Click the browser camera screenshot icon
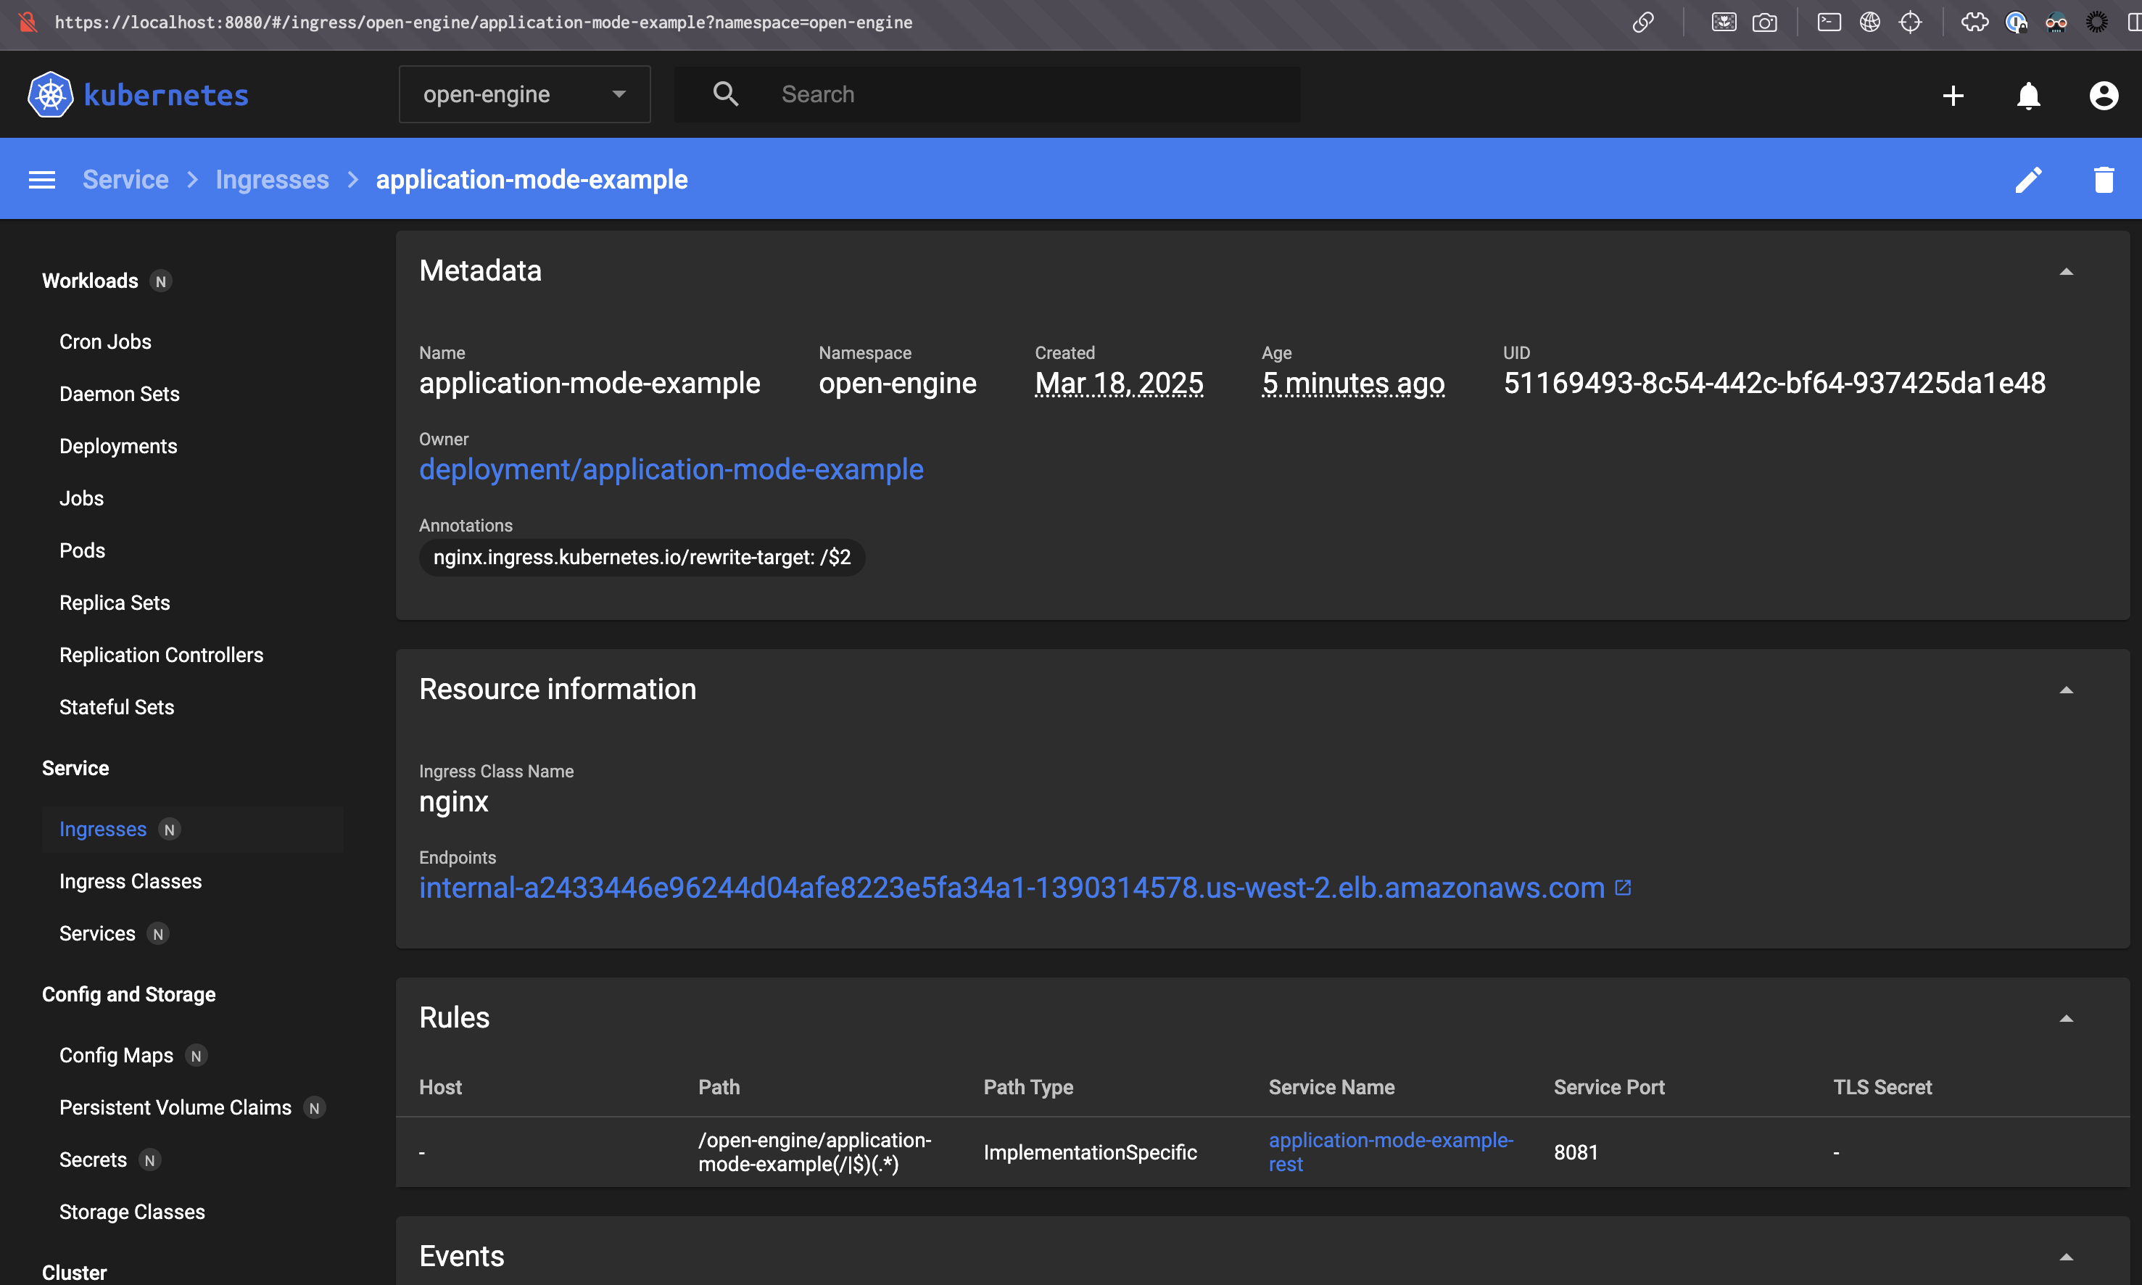Screen dimensions: 2142x1285 1764,22
